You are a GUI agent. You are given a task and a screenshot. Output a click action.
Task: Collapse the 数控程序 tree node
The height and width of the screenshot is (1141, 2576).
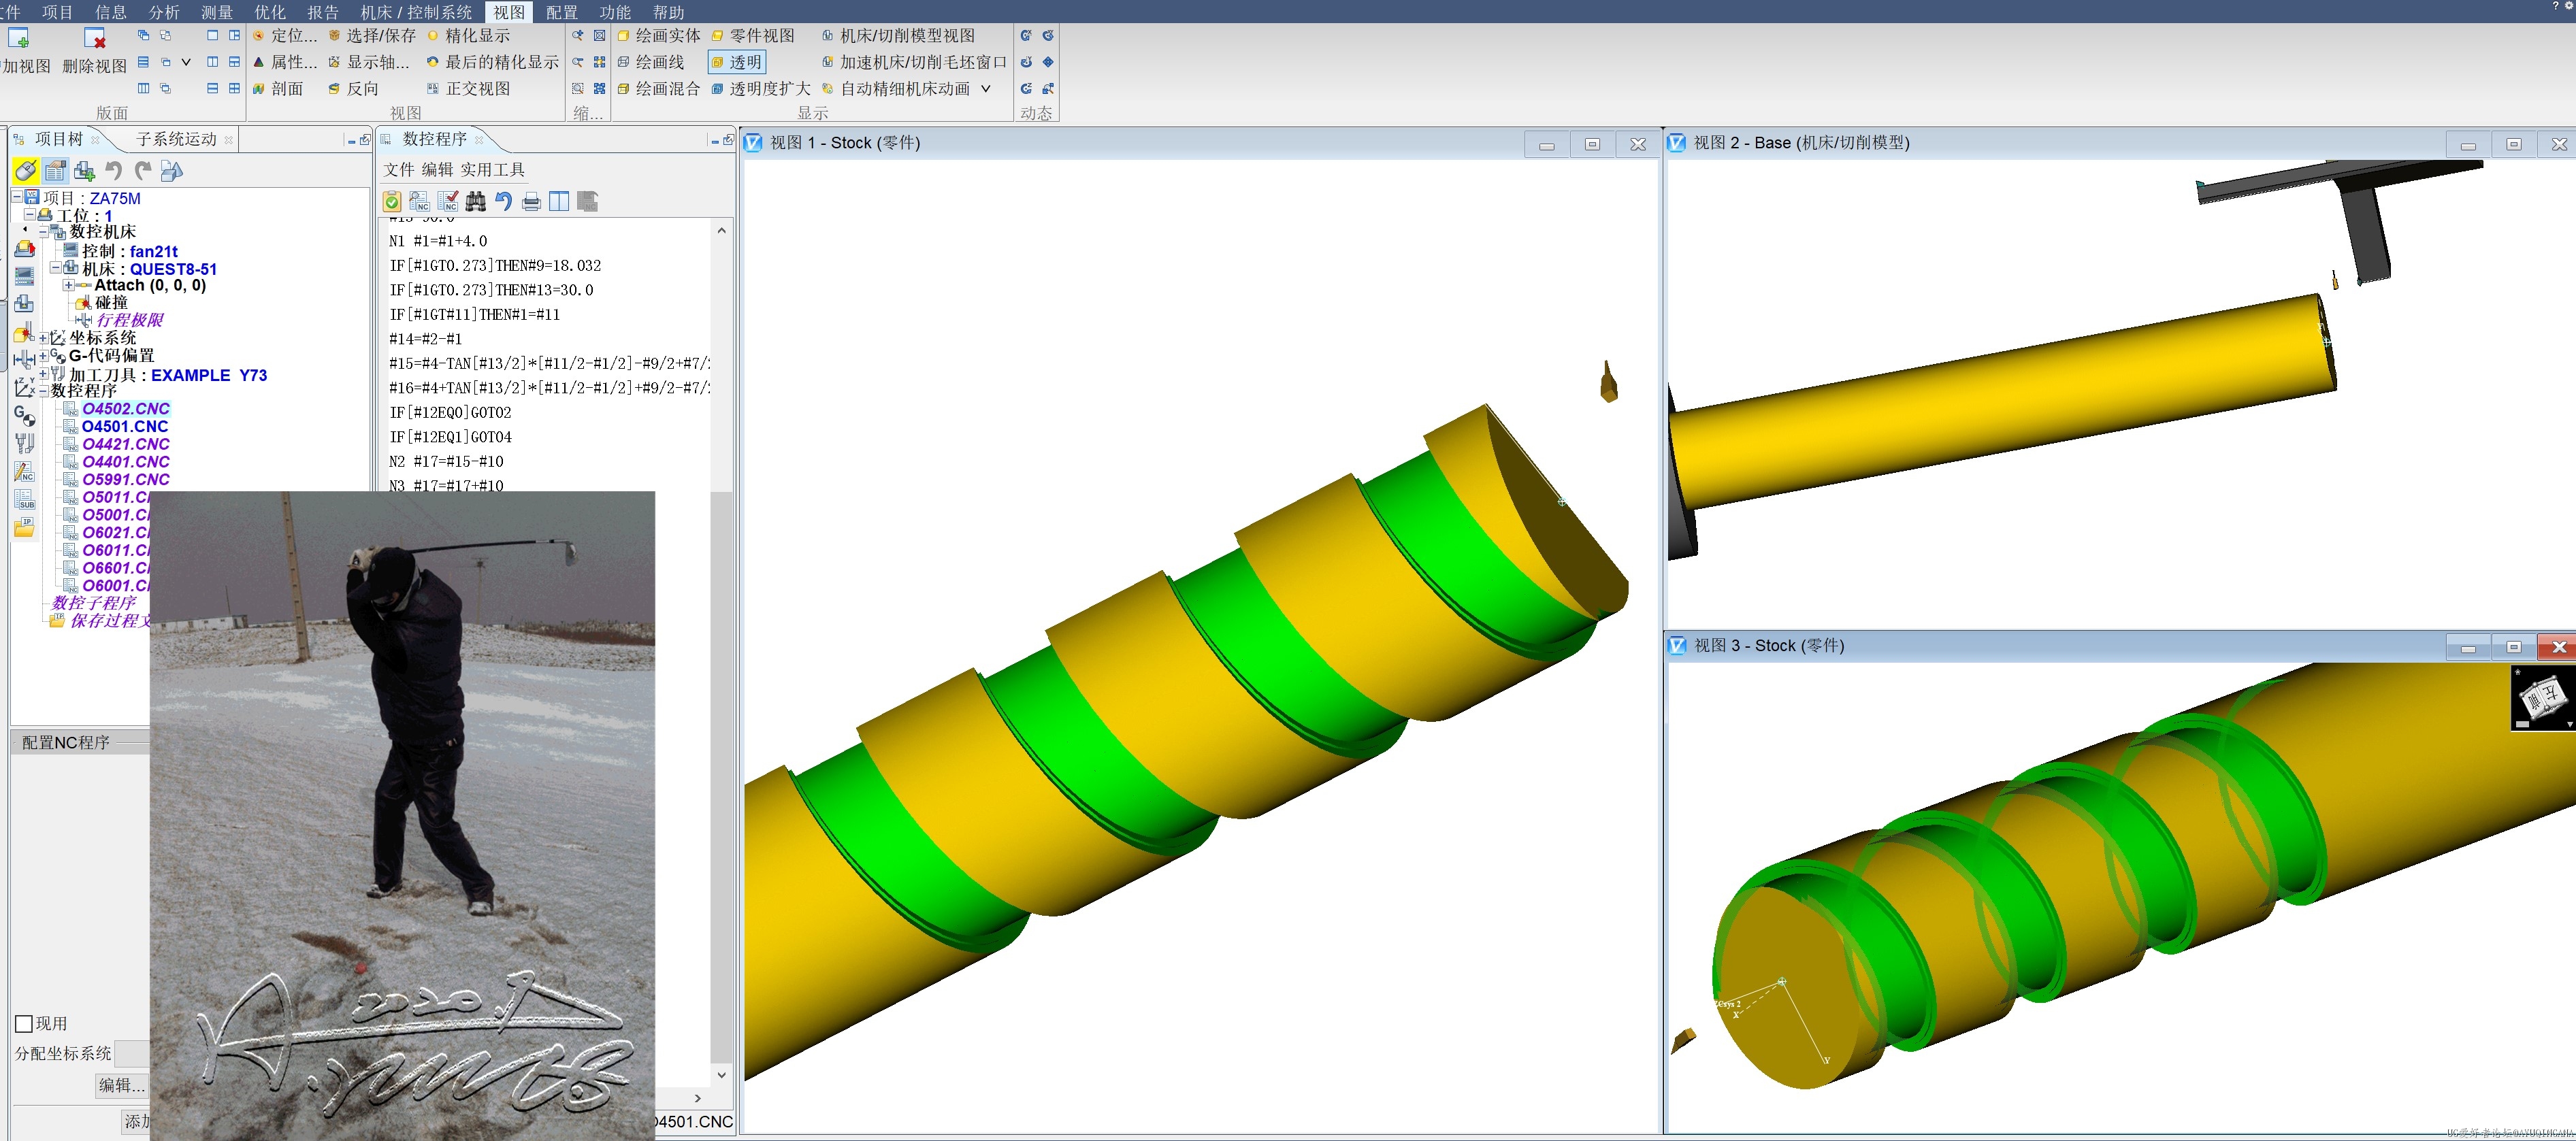pos(43,391)
